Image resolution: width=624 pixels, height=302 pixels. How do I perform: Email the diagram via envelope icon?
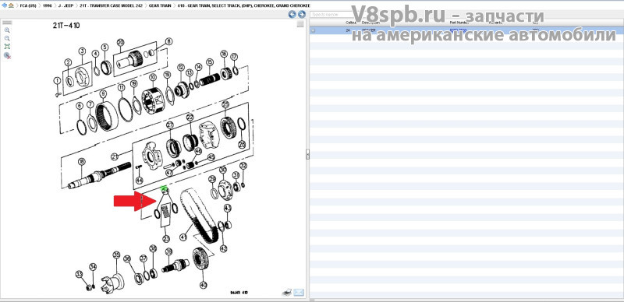click(x=299, y=293)
